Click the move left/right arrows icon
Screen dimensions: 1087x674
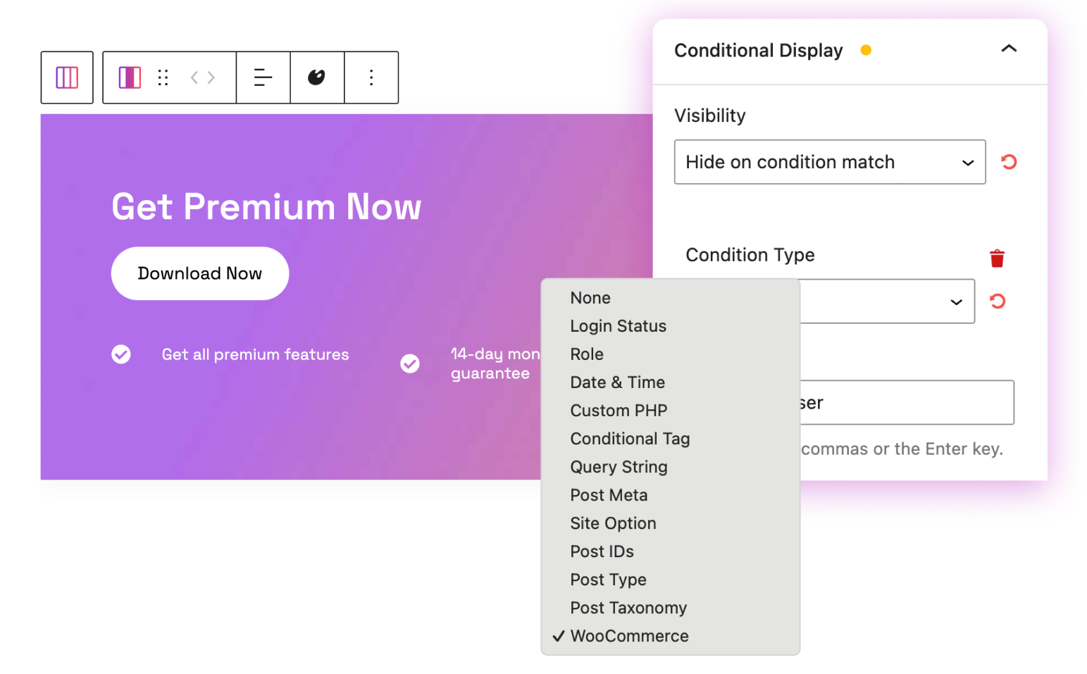pos(203,77)
